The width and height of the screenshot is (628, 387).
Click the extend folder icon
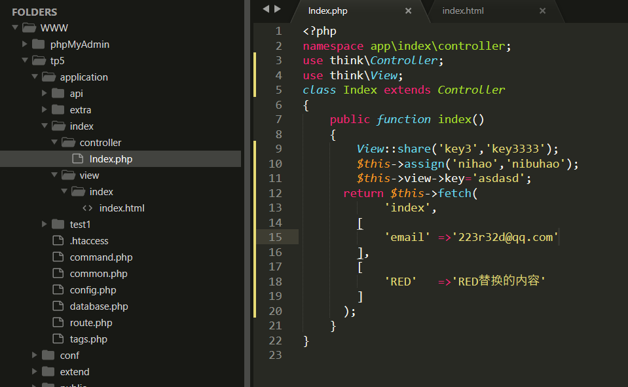pos(48,372)
